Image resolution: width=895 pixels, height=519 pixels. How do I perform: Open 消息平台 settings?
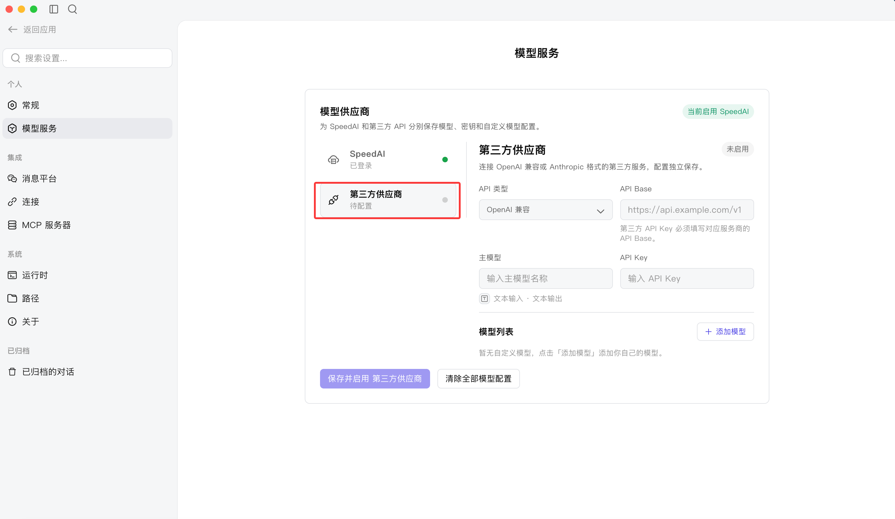pyautogui.click(x=87, y=178)
